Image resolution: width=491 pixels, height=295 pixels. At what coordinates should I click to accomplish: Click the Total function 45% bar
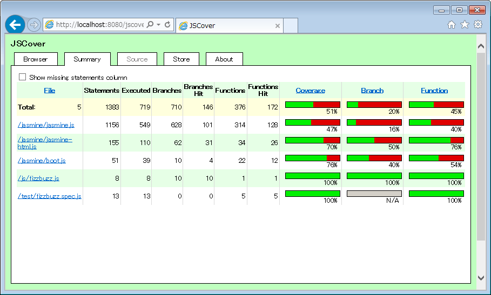[436, 105]
